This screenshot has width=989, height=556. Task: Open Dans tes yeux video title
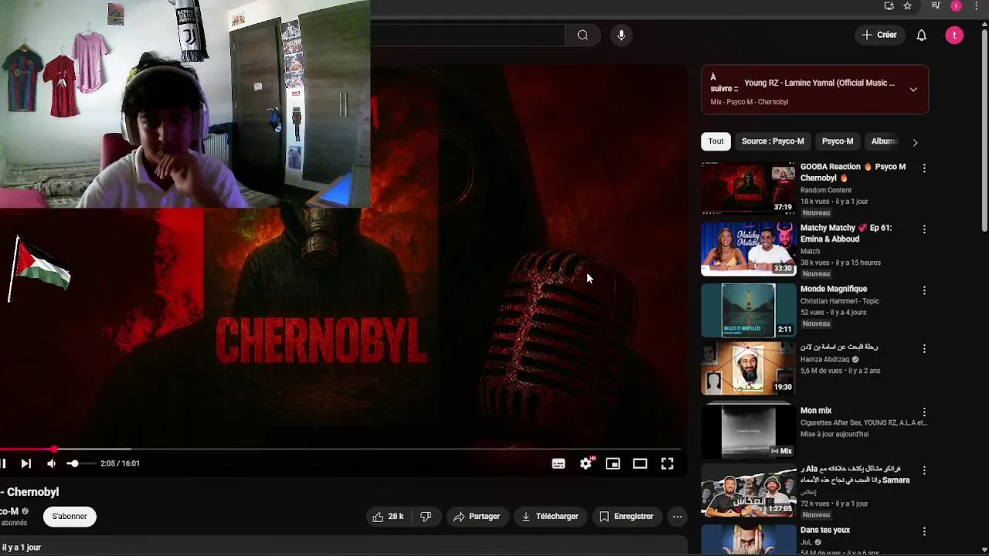coord(825,530)
